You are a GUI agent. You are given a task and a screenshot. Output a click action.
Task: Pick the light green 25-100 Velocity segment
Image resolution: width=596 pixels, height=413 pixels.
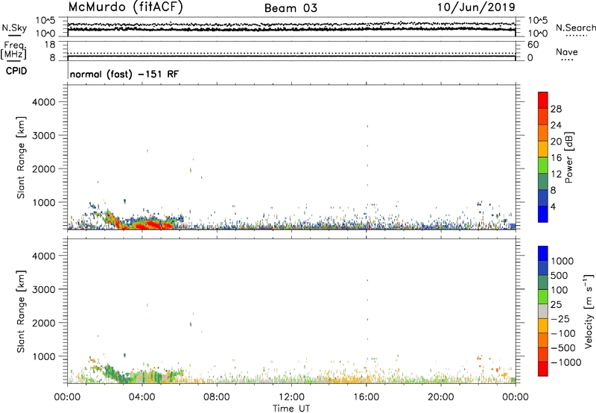[x=543, y=297]
